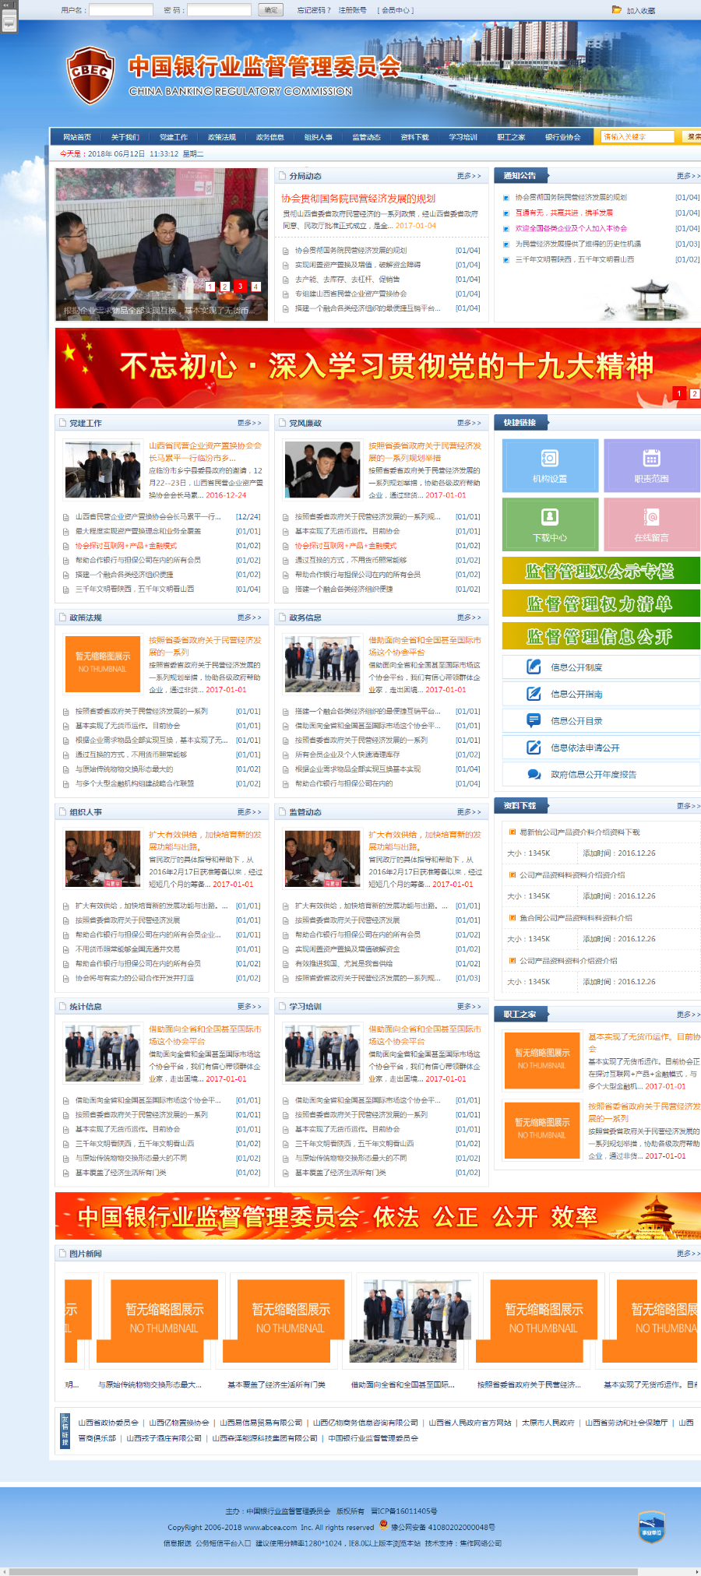
Task: Open 关于我们 in the navigation bar
Action: (125, 137)
